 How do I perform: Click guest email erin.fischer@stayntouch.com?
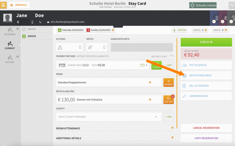click(x=67, y=22)
